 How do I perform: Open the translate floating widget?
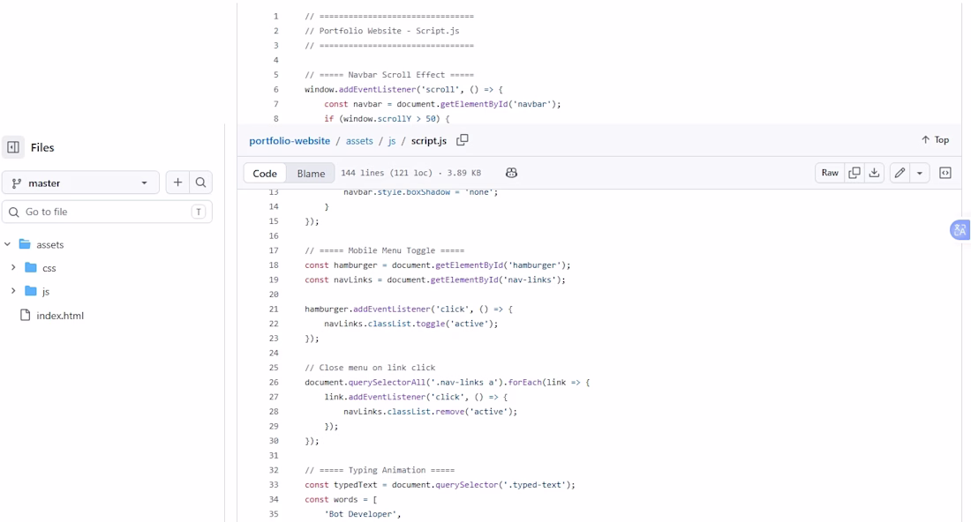pyautogui.click(x=960, y=230)
